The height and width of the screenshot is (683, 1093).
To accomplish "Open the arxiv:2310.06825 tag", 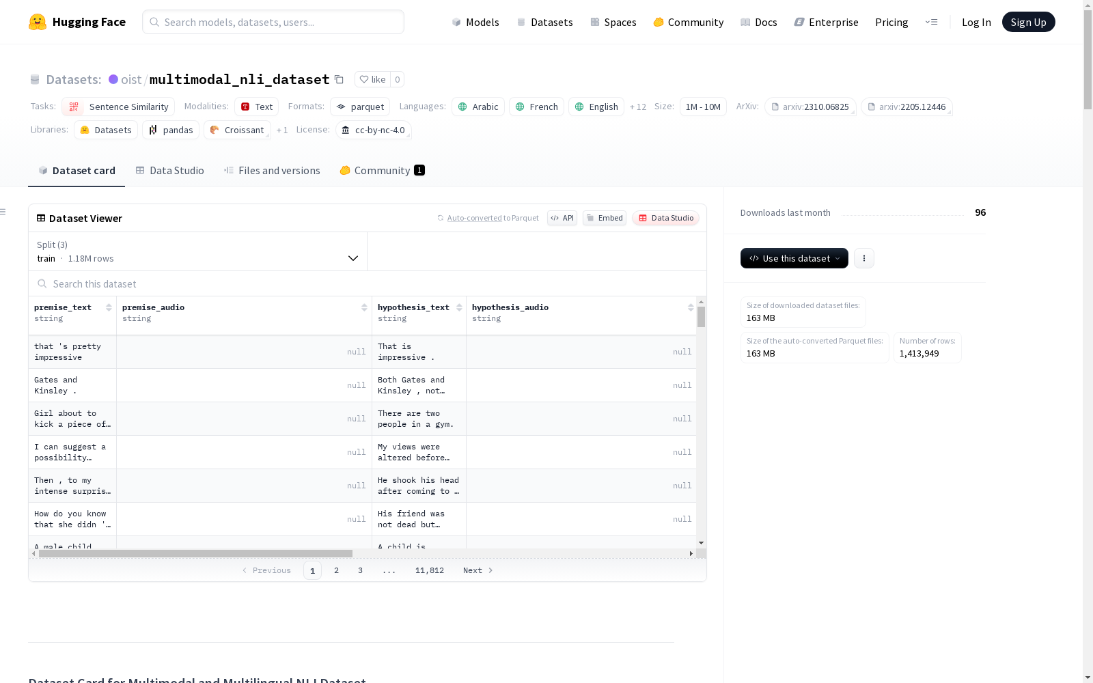I will pyautogui.click(x=810, y=107).
